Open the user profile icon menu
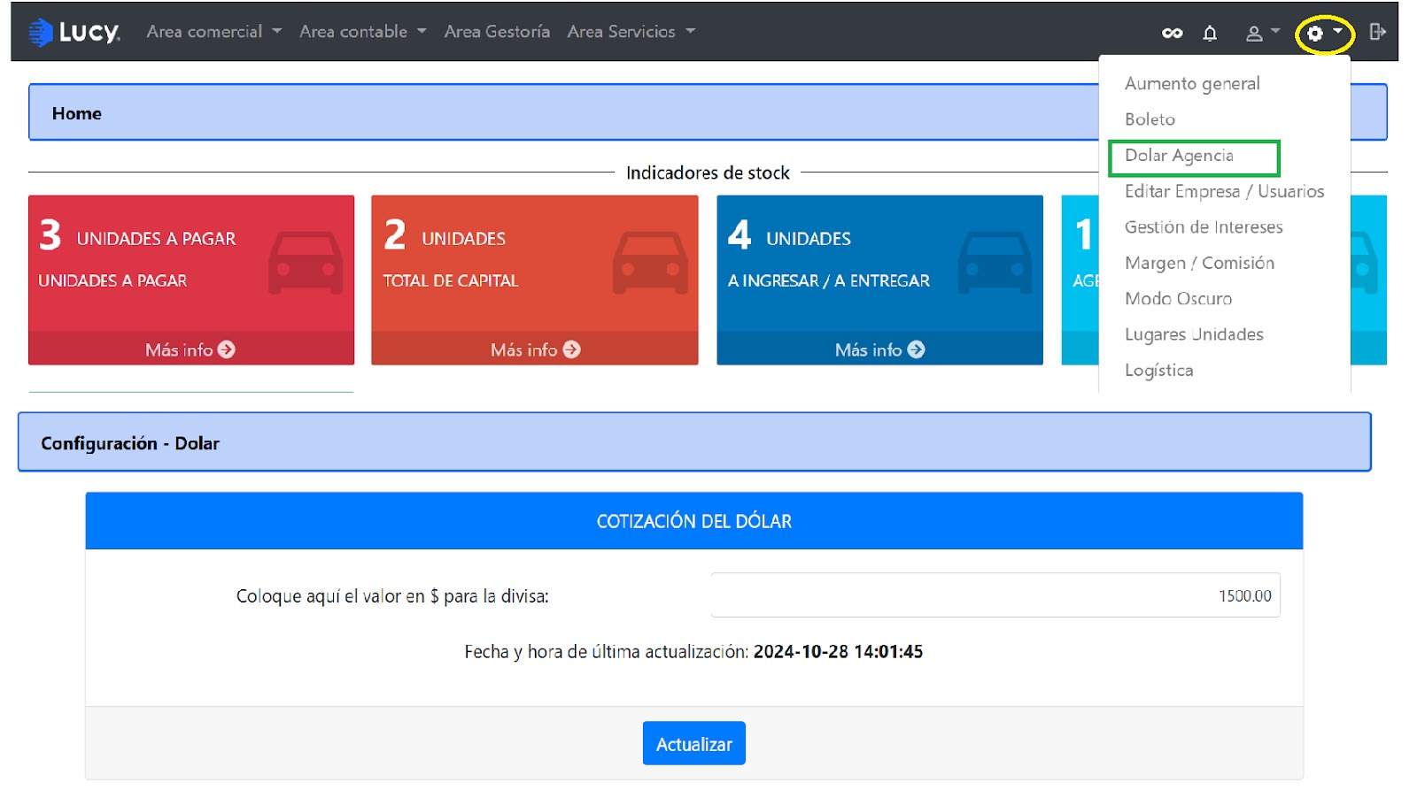This screenshot has width=1417, height=790. coord(1263,33)
